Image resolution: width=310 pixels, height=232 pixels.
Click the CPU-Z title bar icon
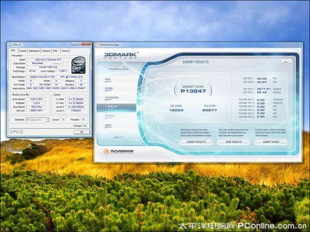tap(10, 45)
